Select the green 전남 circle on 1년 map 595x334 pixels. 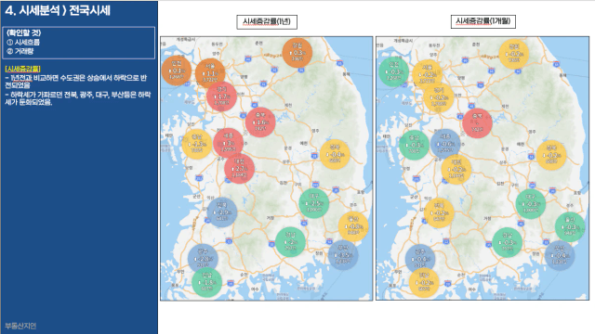(x=206, y=282)
